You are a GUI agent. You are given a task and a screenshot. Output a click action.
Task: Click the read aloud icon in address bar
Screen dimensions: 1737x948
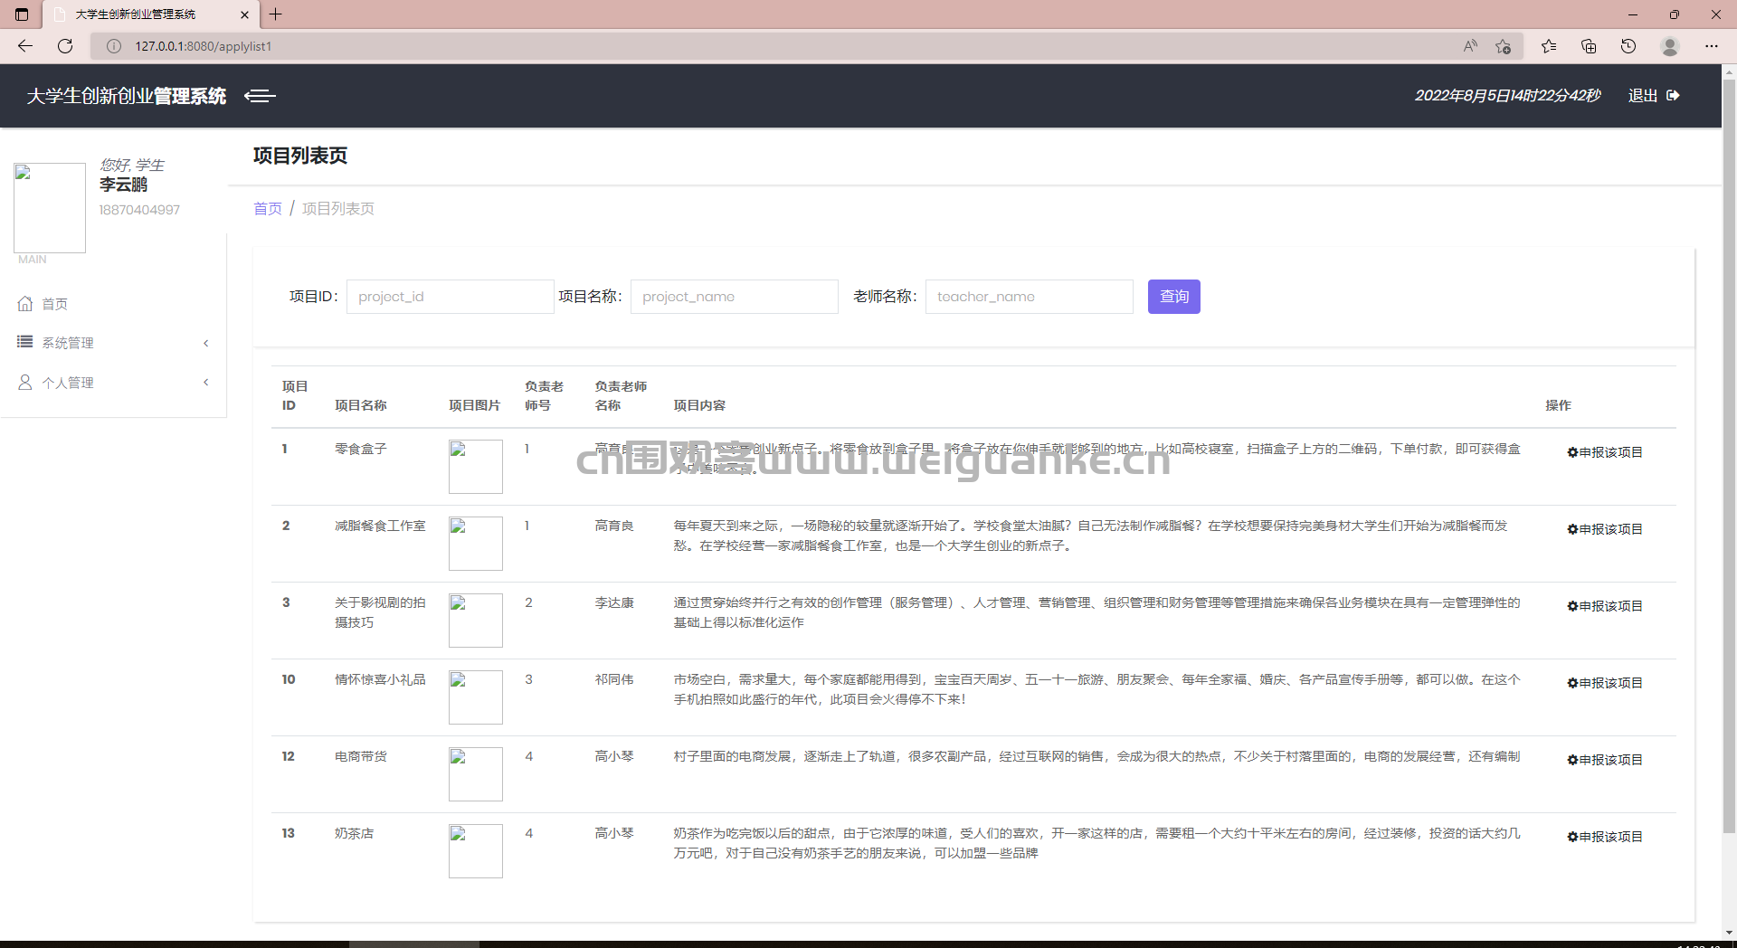coord(1470,46)
